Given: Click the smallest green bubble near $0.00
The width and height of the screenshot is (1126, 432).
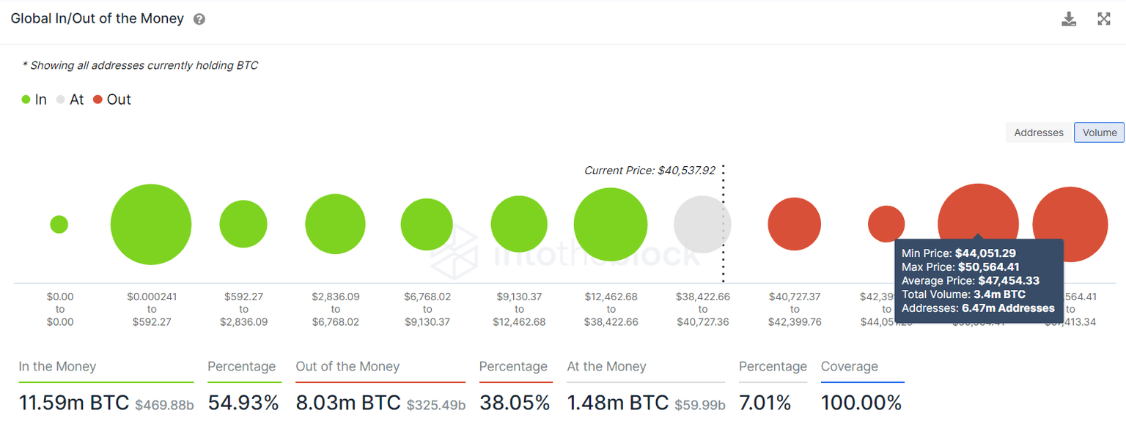Looking at the screenshot, I should 59,224.
